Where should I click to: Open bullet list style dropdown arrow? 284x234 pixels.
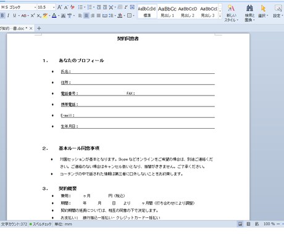[x=85, y=7]
